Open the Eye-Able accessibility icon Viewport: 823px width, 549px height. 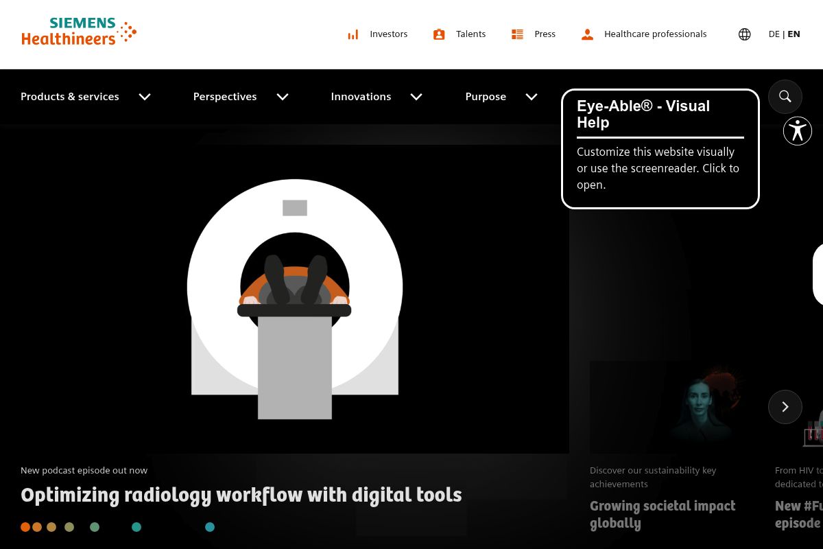(x=798, y=131)
